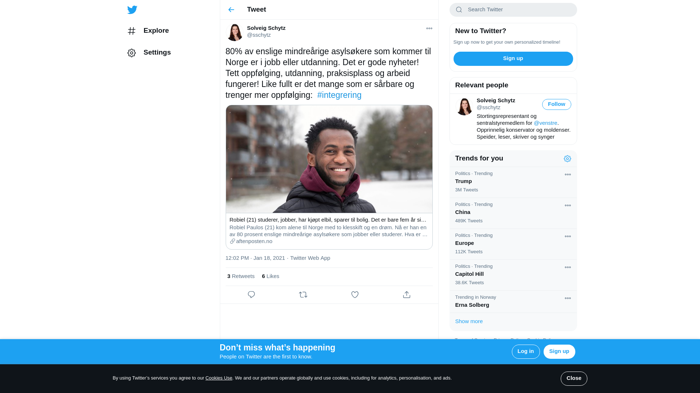Follow Solveig Schytz
This screenshot has width=700, height=393.
pos(556,104)
